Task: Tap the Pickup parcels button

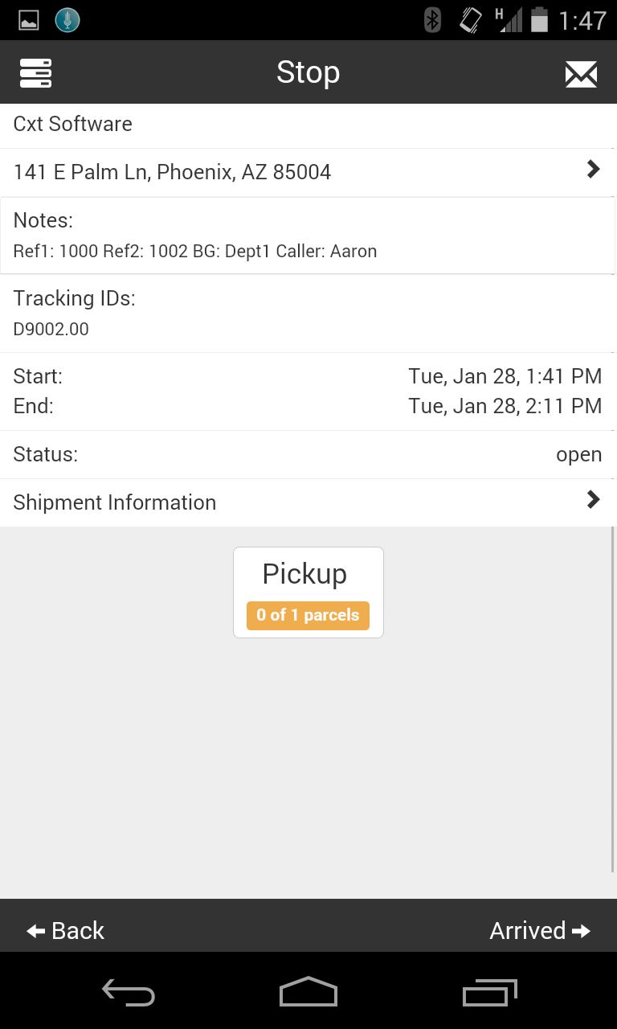Action: click(308, 576)
